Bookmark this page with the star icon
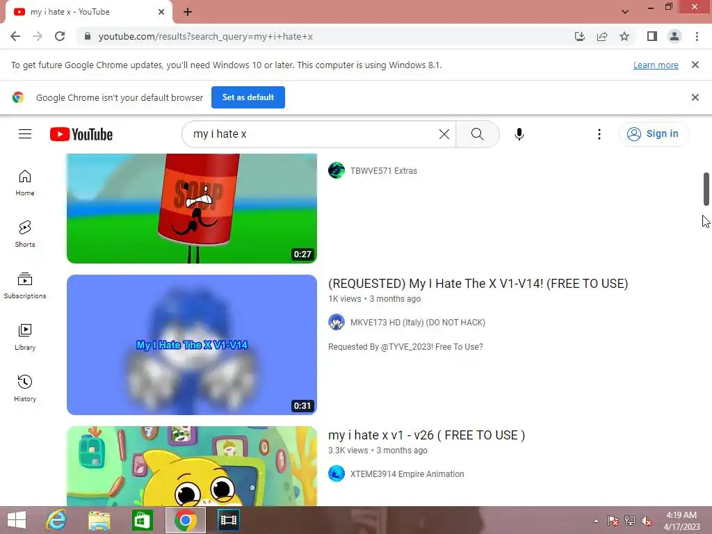 coord(624,36)
